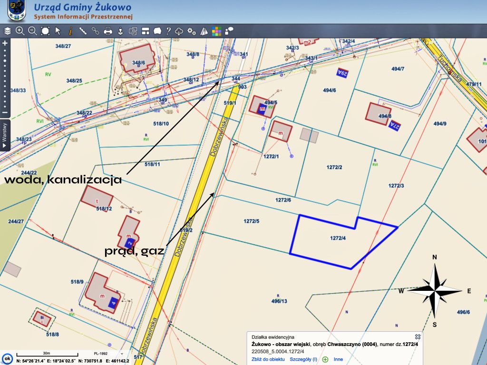Image resolution: width=487 pixels, height=365 pixels.
Task: Select the zoom out magnifier tool
Action: point(32,31)
